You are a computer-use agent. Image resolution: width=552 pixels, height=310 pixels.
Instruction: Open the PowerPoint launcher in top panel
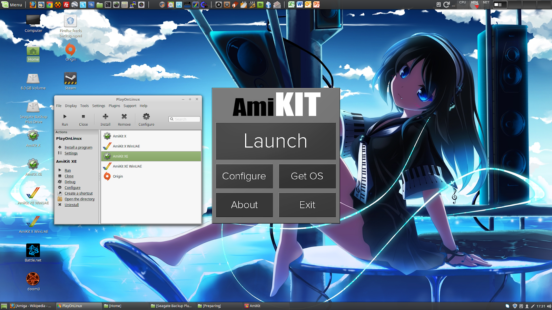point(316,4)
